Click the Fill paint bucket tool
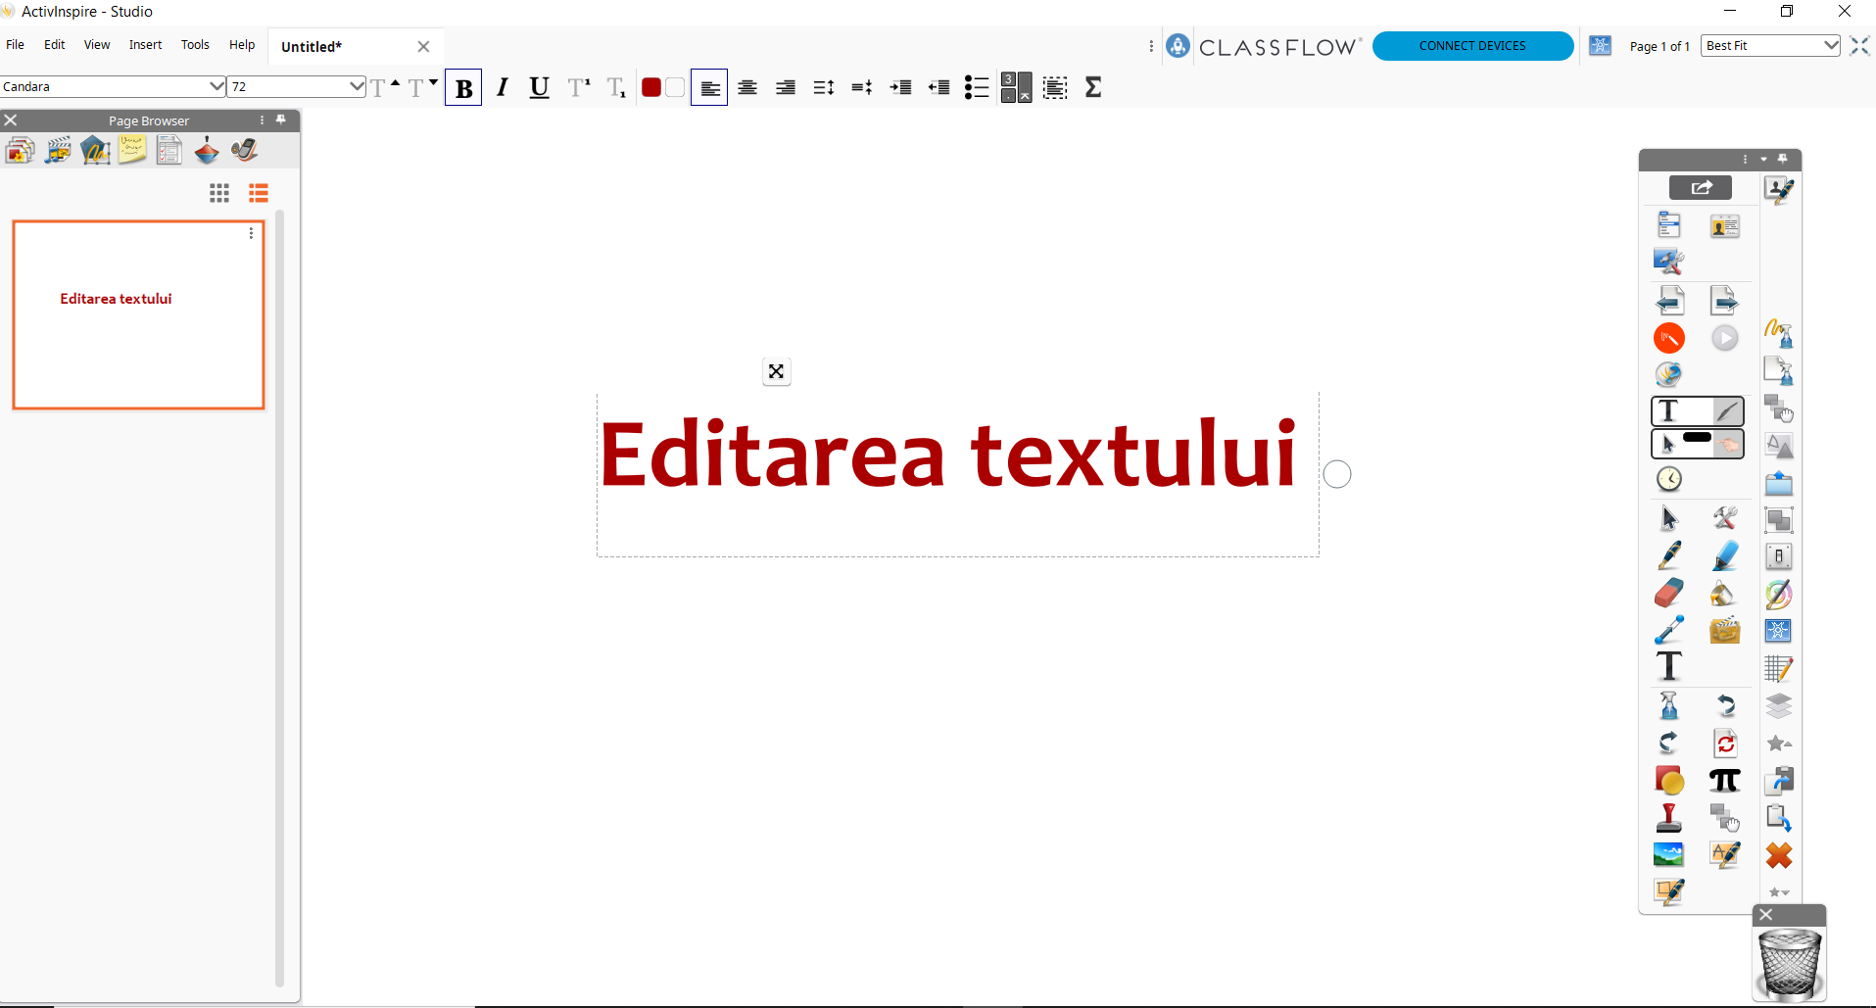This screenshot has height=1008, width=1876. click(1723, 594)
